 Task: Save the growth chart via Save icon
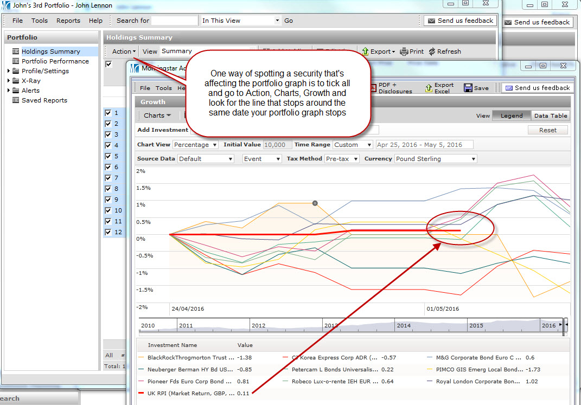[x=467, y=88]
